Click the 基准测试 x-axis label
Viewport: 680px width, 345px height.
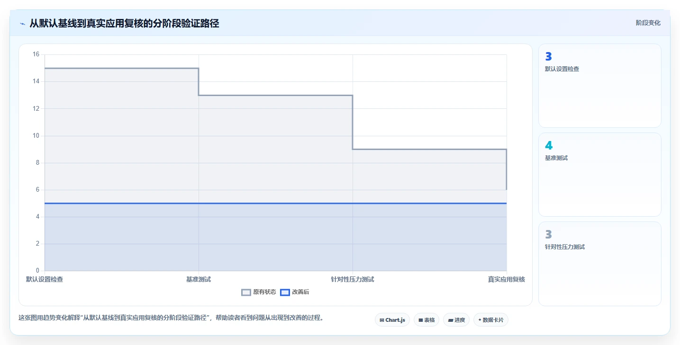click(199, 279)
